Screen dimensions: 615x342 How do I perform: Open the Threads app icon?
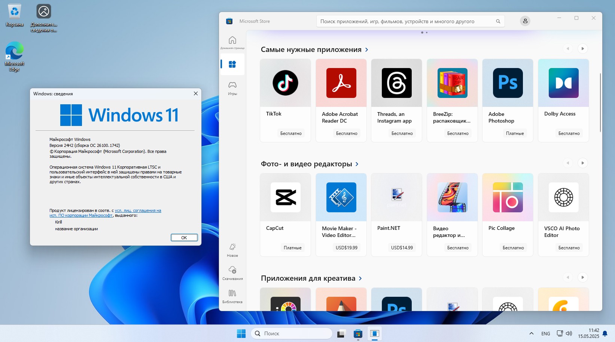tap(396, 83)
